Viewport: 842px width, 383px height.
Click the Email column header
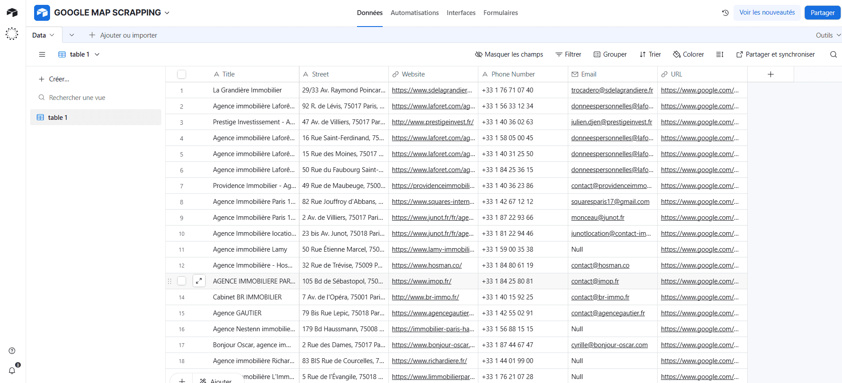tap(613, 74)
